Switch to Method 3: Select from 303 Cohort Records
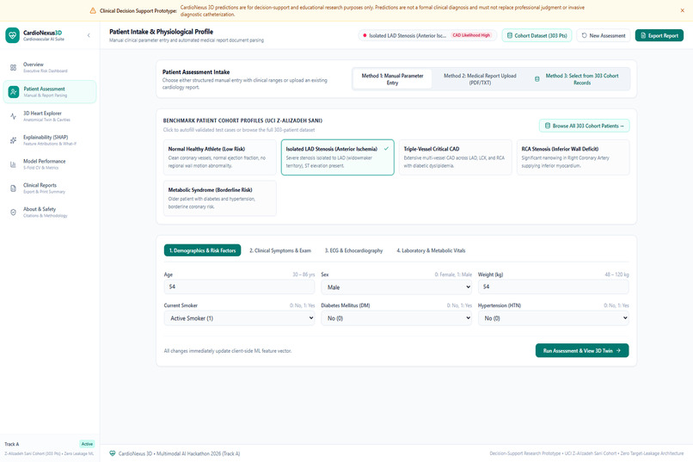 (x=577, y=79)
